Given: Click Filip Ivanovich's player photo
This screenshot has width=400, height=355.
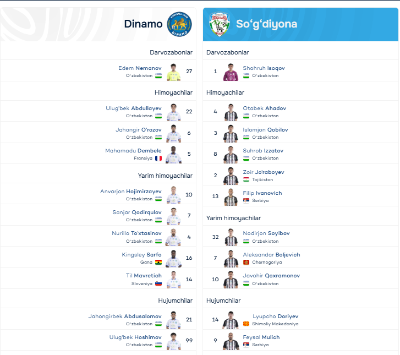Looking at the screenshot, I should click(231, 196).
